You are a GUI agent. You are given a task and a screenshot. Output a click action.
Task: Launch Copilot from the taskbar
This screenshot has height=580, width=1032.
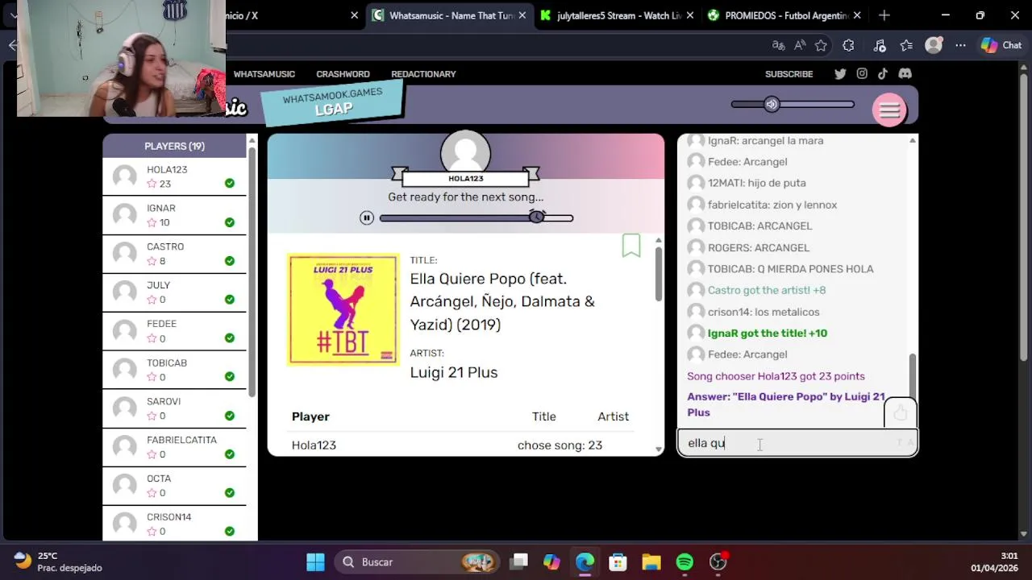pos(551,561)
